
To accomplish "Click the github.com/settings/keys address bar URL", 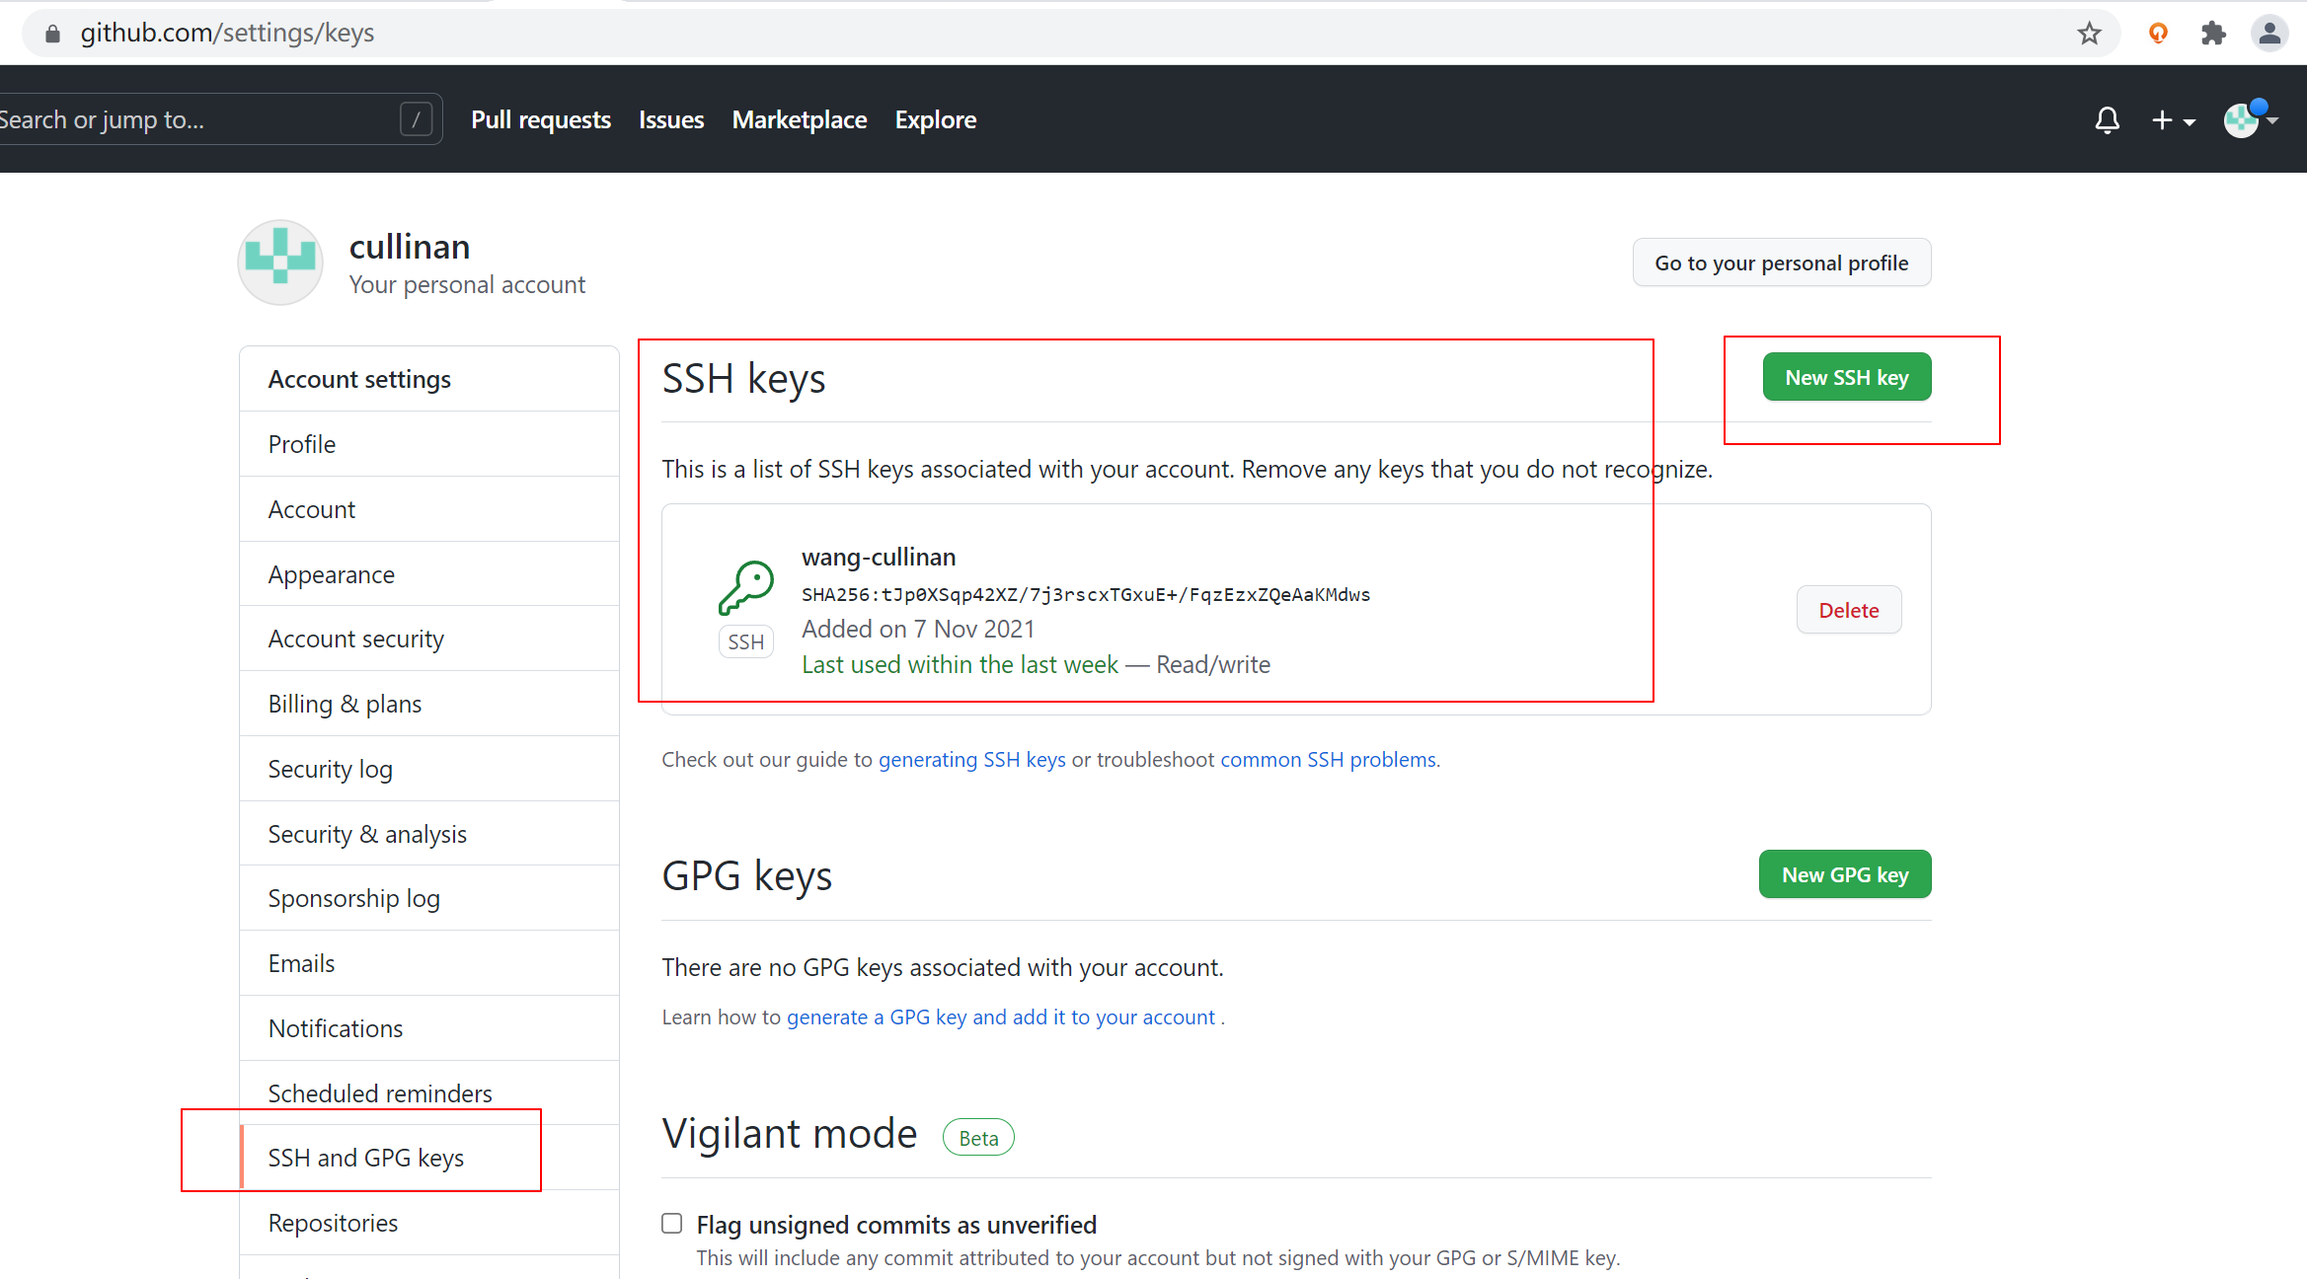I will (227, 34).
